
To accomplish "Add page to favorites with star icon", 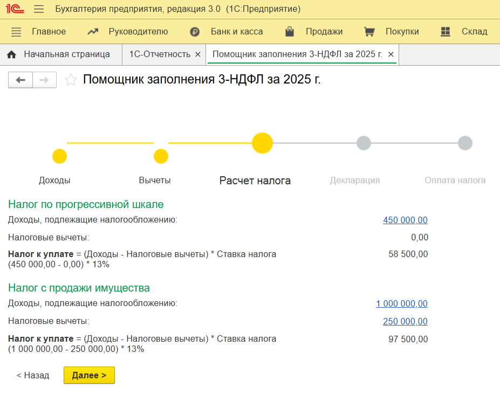I will point(71,80).
